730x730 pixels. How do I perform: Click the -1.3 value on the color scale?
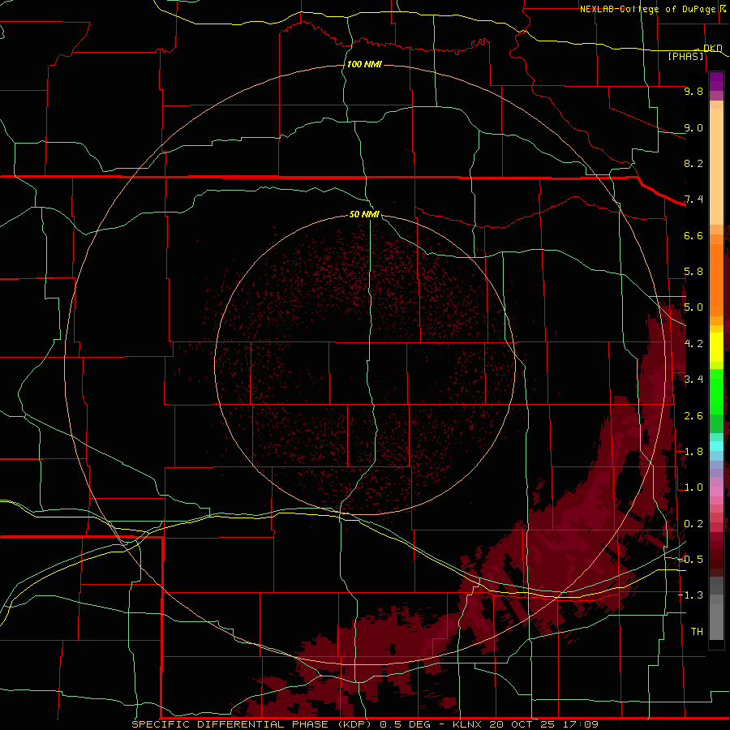pos(690,595)
